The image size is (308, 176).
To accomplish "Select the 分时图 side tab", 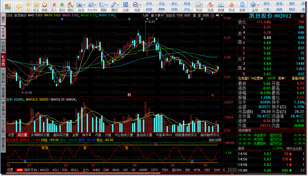I will [x=3, y=46].
